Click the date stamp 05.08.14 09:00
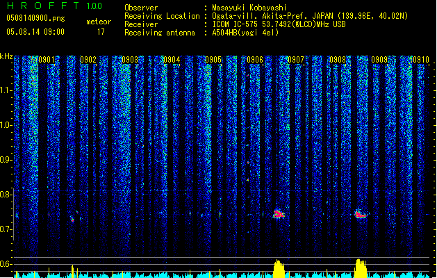Image resolution: width=437 pixels, height=278 pixels. click(35, 32)
